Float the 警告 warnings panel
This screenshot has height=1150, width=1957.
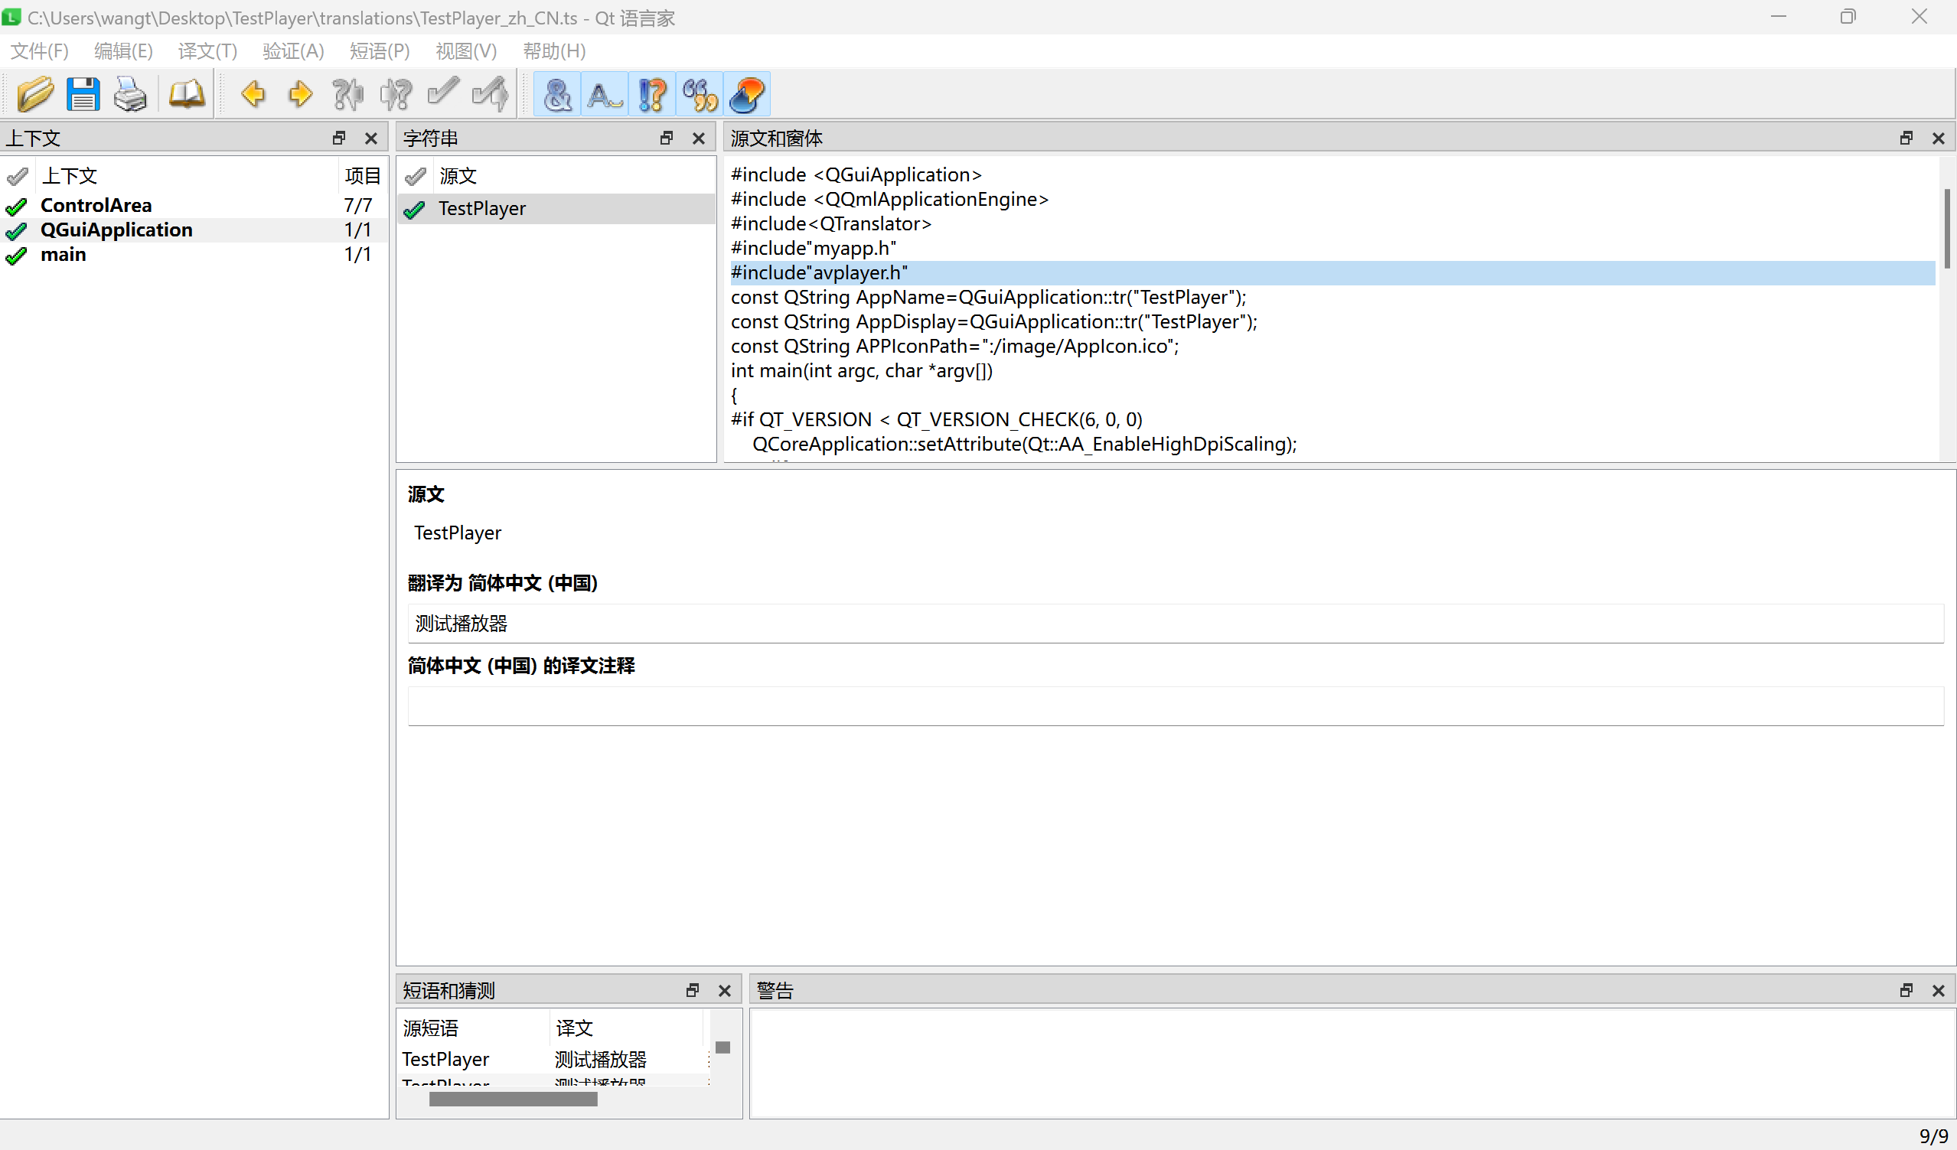[1906, 990]
